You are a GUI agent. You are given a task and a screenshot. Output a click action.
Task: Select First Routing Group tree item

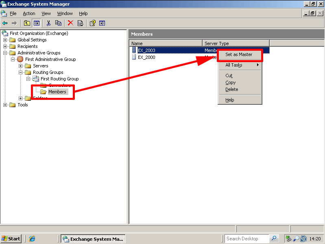pyautogui.click(x=60, y=79)
